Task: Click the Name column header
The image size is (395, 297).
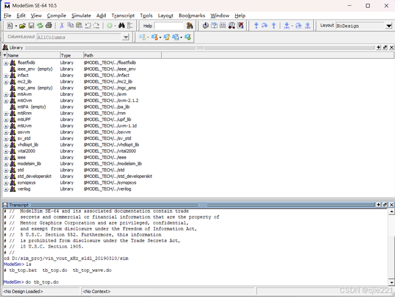Action: pyautogui.click(x=33, y=55)
